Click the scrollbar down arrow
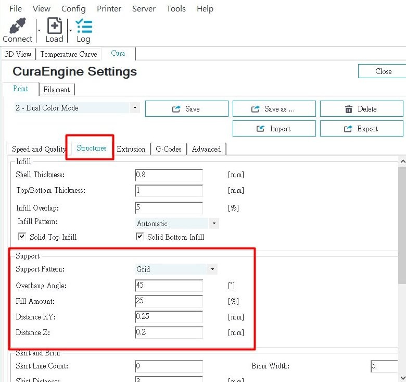The width and height of the screenshot is (406, 382). click(x=403, y=378)
